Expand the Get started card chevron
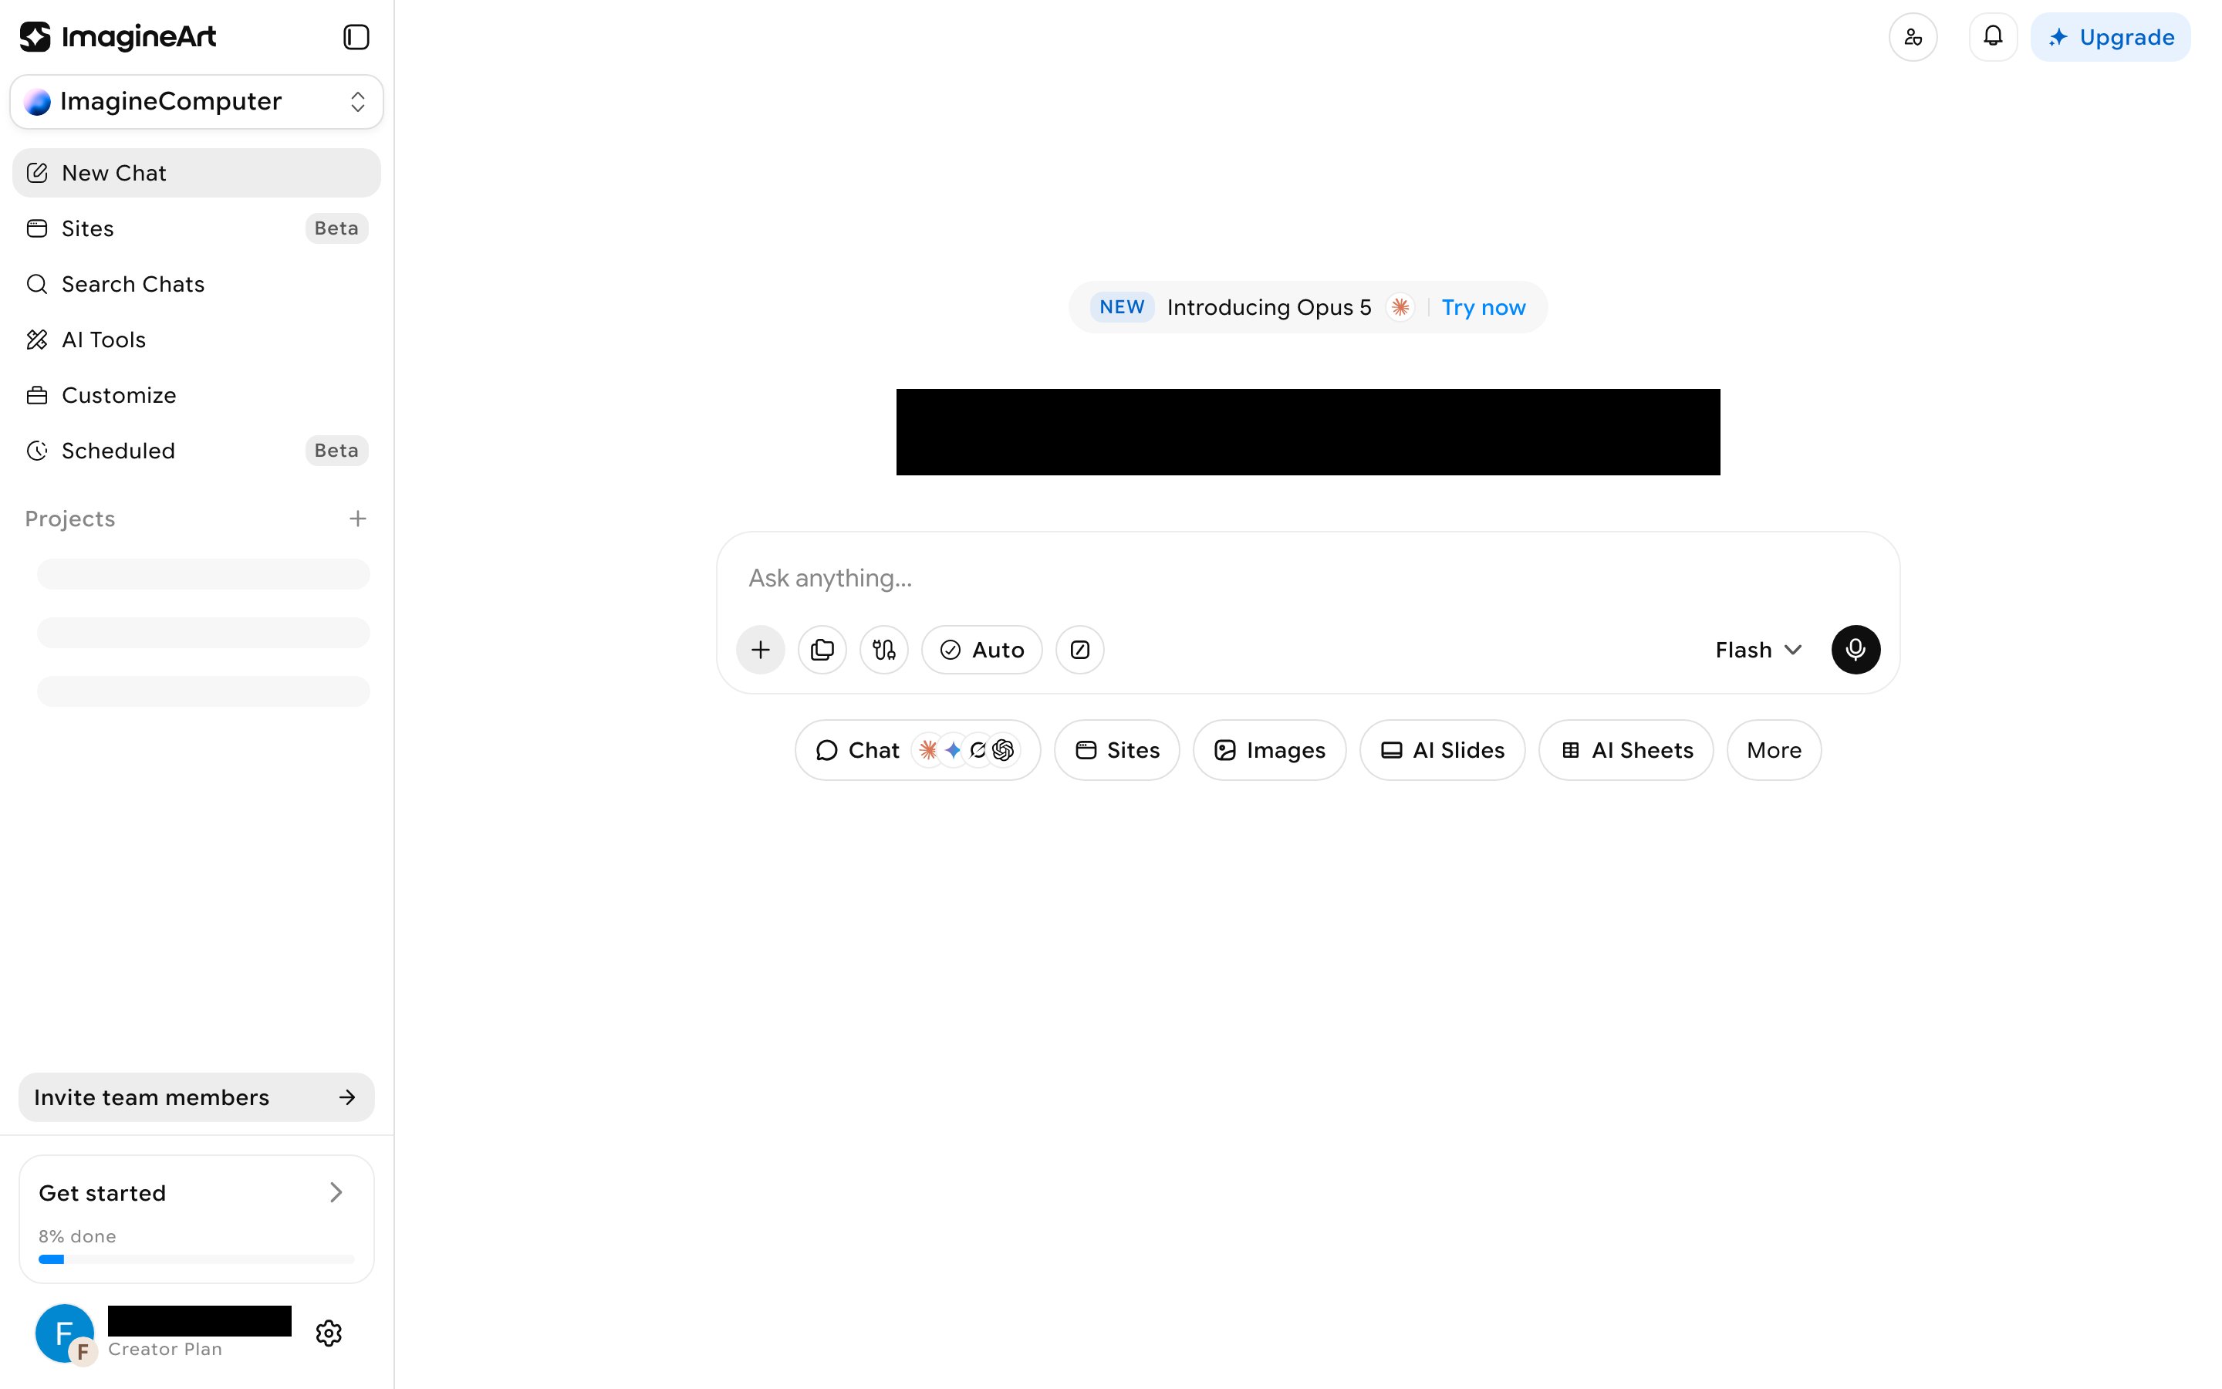Viewport: 2222px width, 1389px height. tap(336, 1192)
